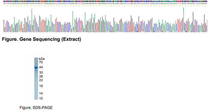The width and height of the screenshot is (209, 111).
Task: Select the 33 kDa marker label
Action: pos(41,72)
